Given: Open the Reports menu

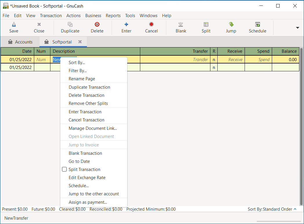Looking at the screenshot, I should point(113,16).
